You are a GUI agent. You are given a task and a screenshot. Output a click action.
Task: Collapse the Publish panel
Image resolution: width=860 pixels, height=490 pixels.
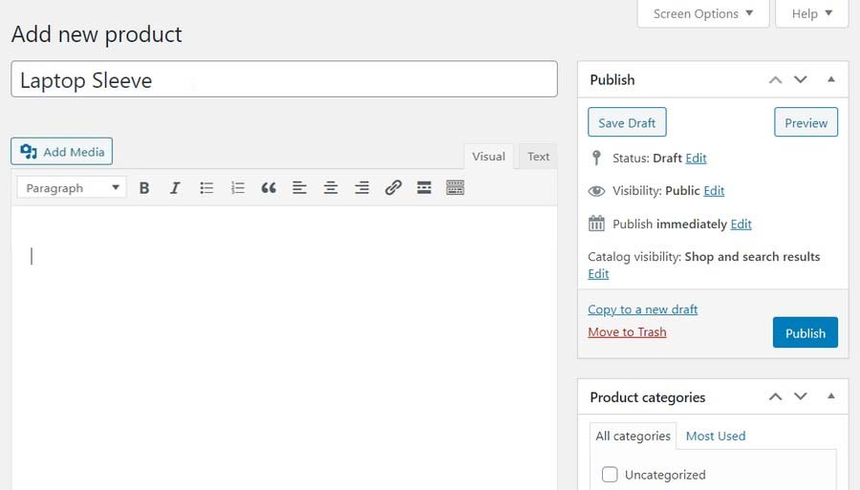(831, 79)
